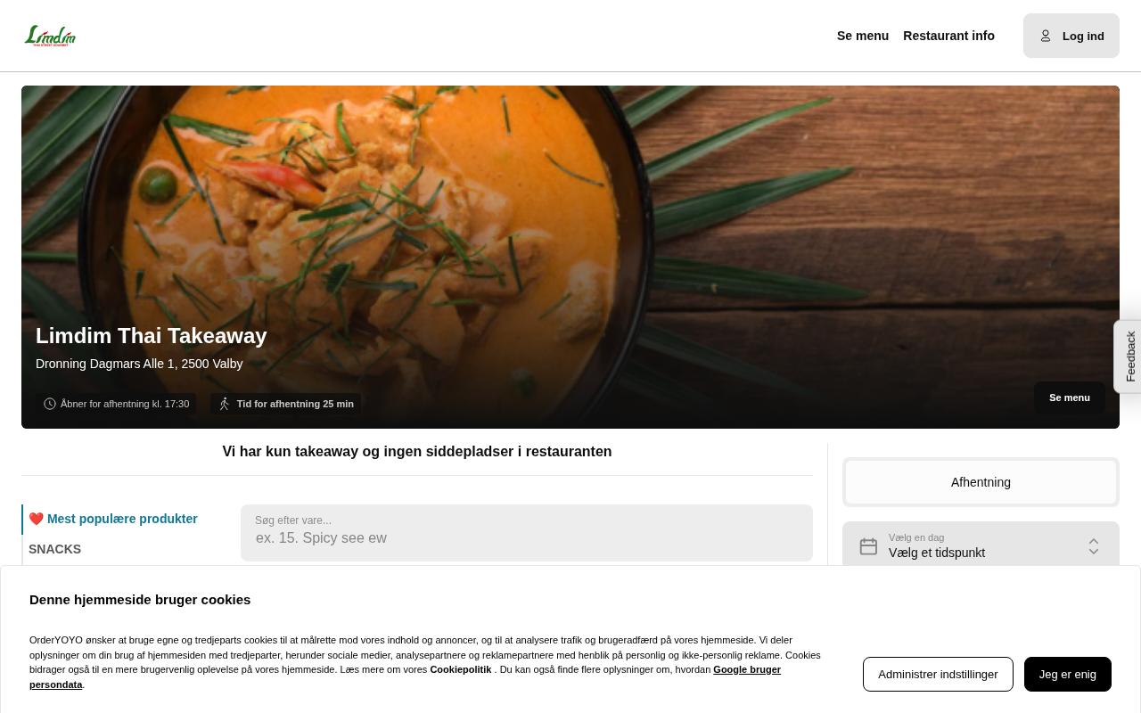Expand the Vælg et tidspunkt chevron arrows
Image resolution: width=1141 pixels, height=713 pixels.
click(1094, 546)
